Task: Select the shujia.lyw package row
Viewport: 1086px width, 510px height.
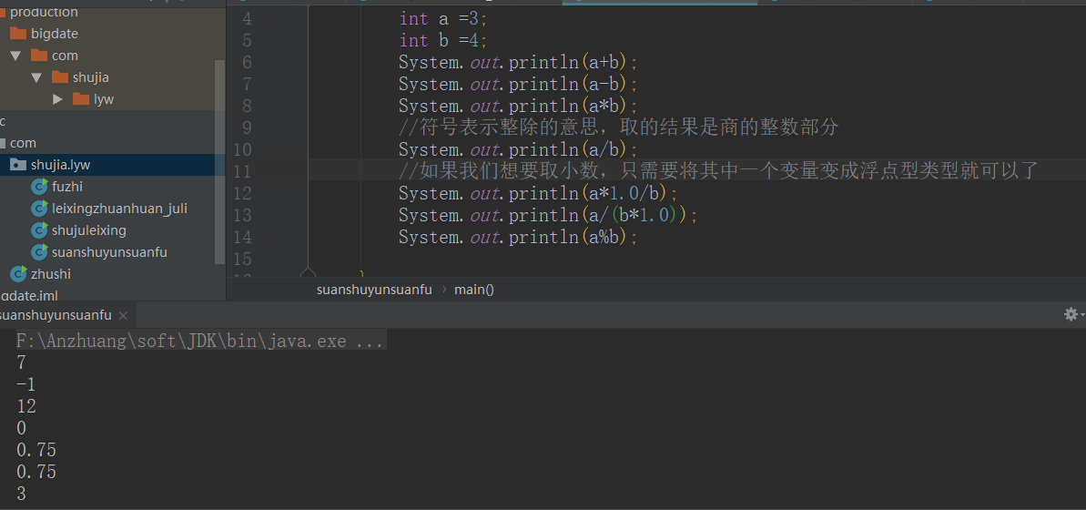Action: [x=112, y=165]
